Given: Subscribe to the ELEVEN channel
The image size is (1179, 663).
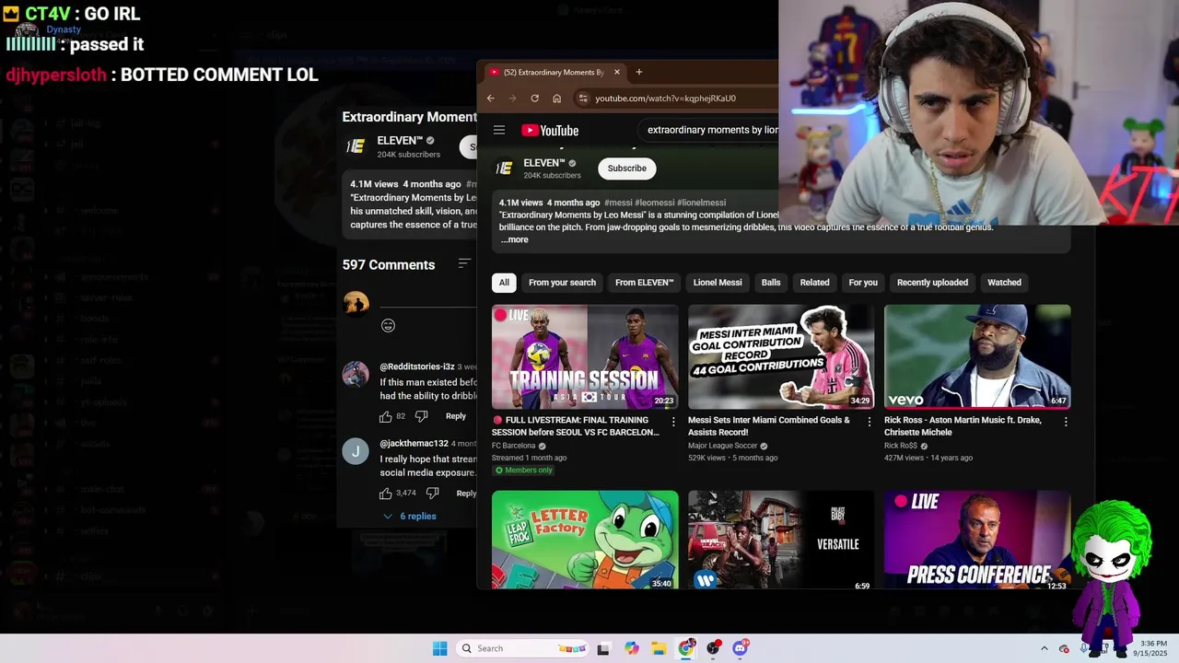Looking at the screenshot, I should point(626,169).
